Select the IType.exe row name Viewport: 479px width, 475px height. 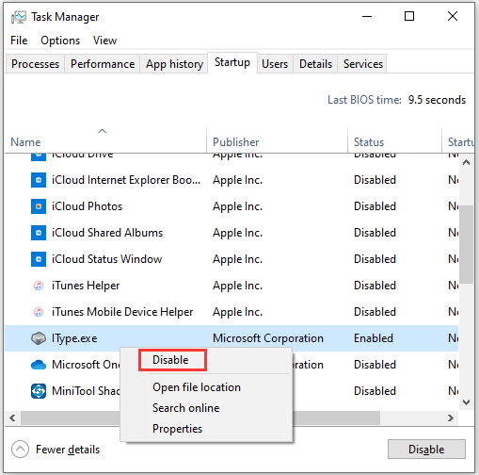[x=74, y=338]
